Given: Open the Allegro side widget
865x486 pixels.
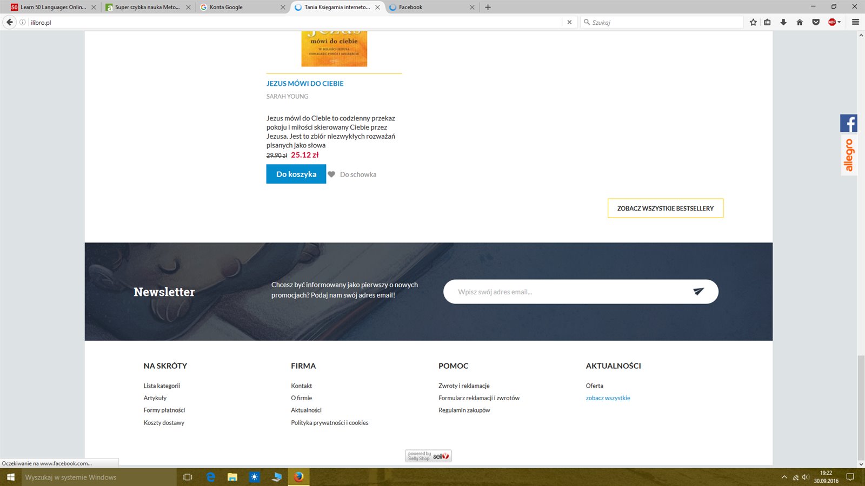Looking at the screenshot, I should 848,155.
